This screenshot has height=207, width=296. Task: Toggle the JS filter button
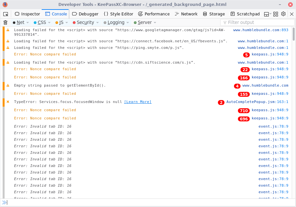59,22
